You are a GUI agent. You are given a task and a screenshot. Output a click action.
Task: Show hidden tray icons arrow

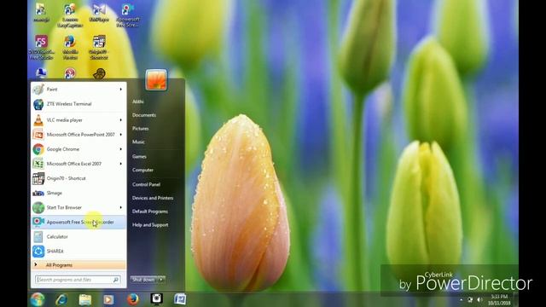tap(461, 299)
